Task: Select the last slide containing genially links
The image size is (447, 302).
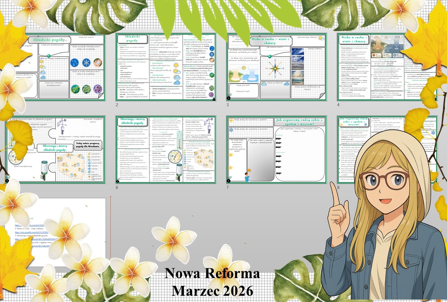Action: tap(55, 232)
